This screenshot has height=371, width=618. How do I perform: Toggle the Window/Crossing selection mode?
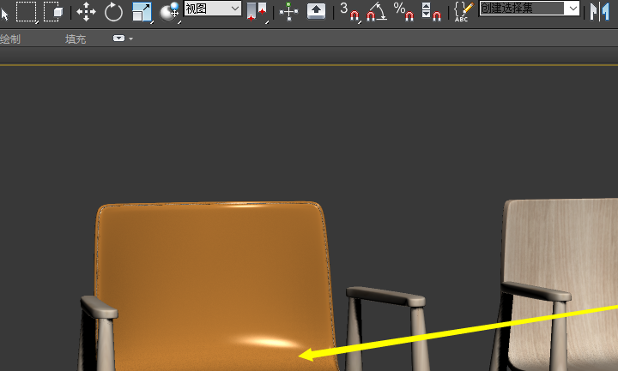point(53,12)
